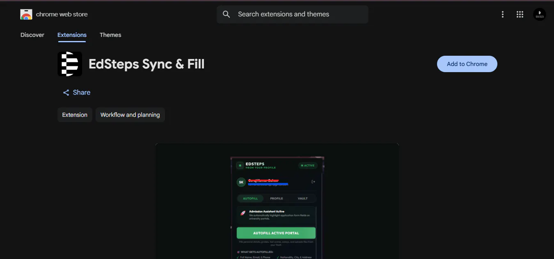The image size is (554, 259).
Task: Click the EdSteps Sync & Fill extension logo
Action: [70, 64]
